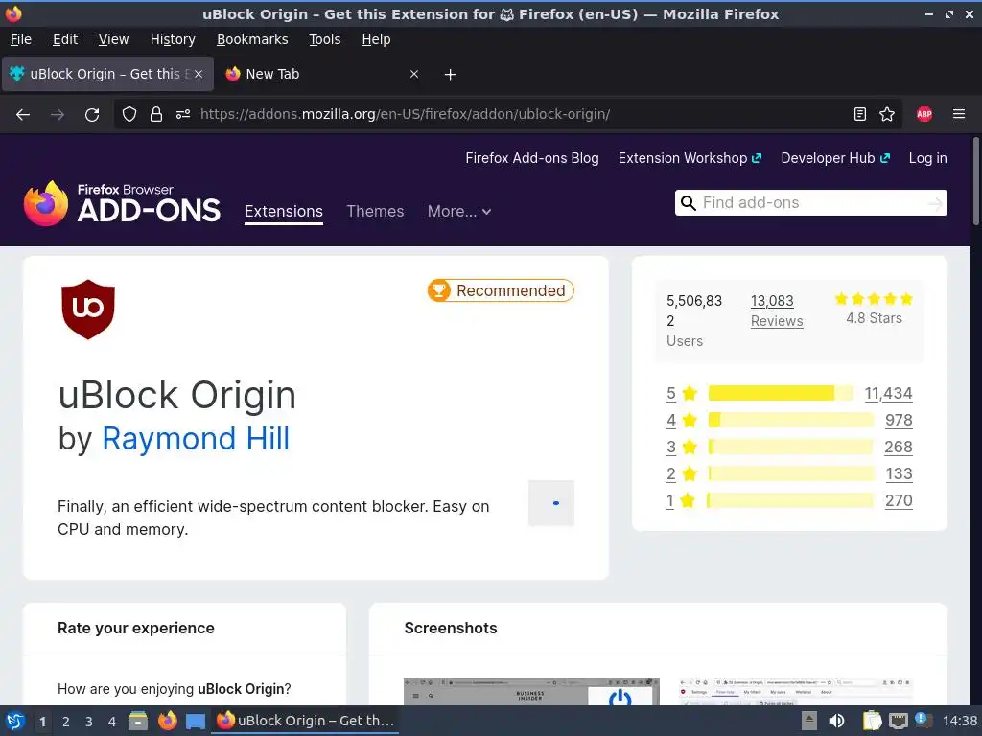Click the Recommended trophy badge
The width and height of the screenshot is (982, 736).
click(501, 290)
